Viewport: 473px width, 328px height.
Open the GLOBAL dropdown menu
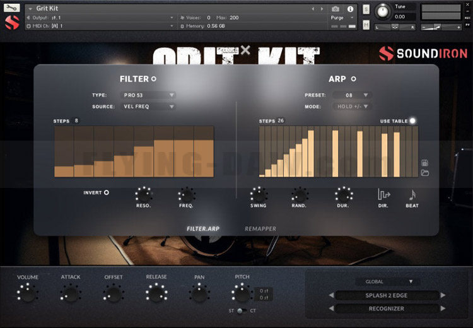(388, 281)
